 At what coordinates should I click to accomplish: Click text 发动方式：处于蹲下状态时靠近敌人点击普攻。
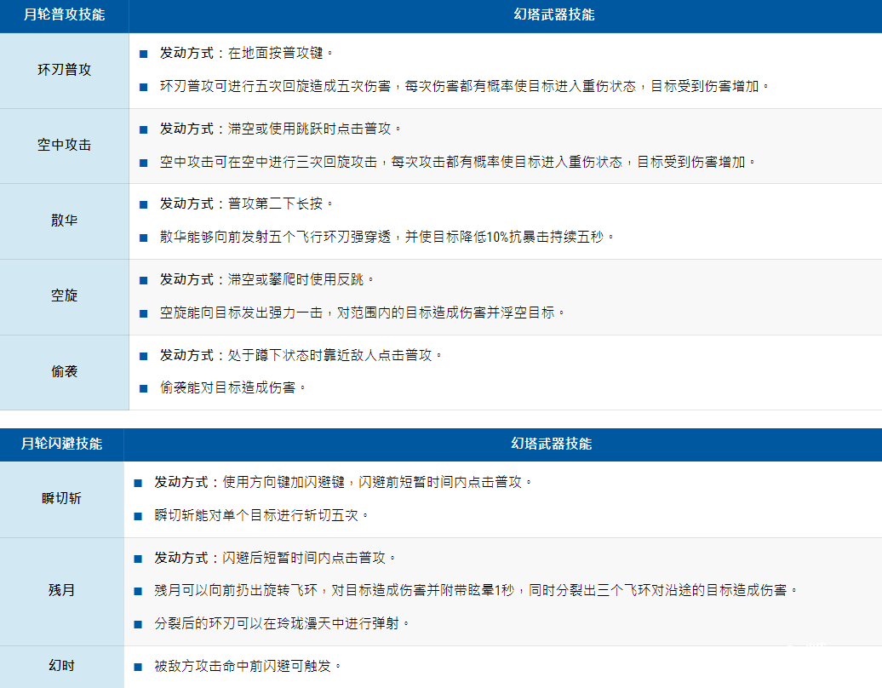301,356
